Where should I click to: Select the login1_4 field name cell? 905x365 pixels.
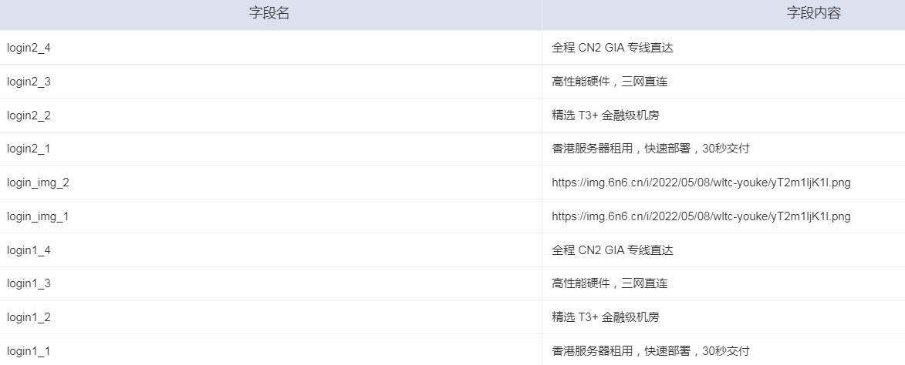tap(271, 249)
